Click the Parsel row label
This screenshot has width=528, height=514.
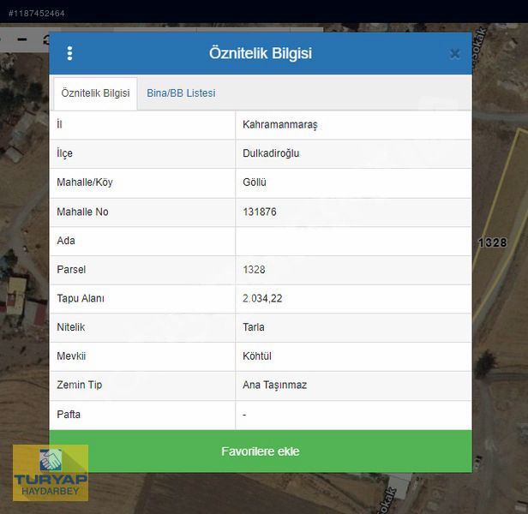(x=71, y=270)
